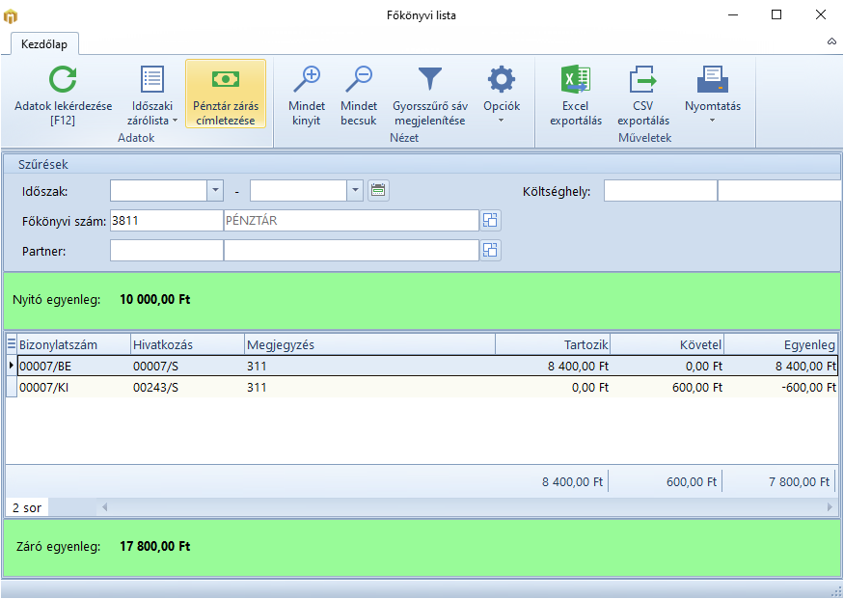The width and height of the screenshot is (844, 599).
Task: Collapse the ribbon with the top-right chevron
Action: point(831,42)
